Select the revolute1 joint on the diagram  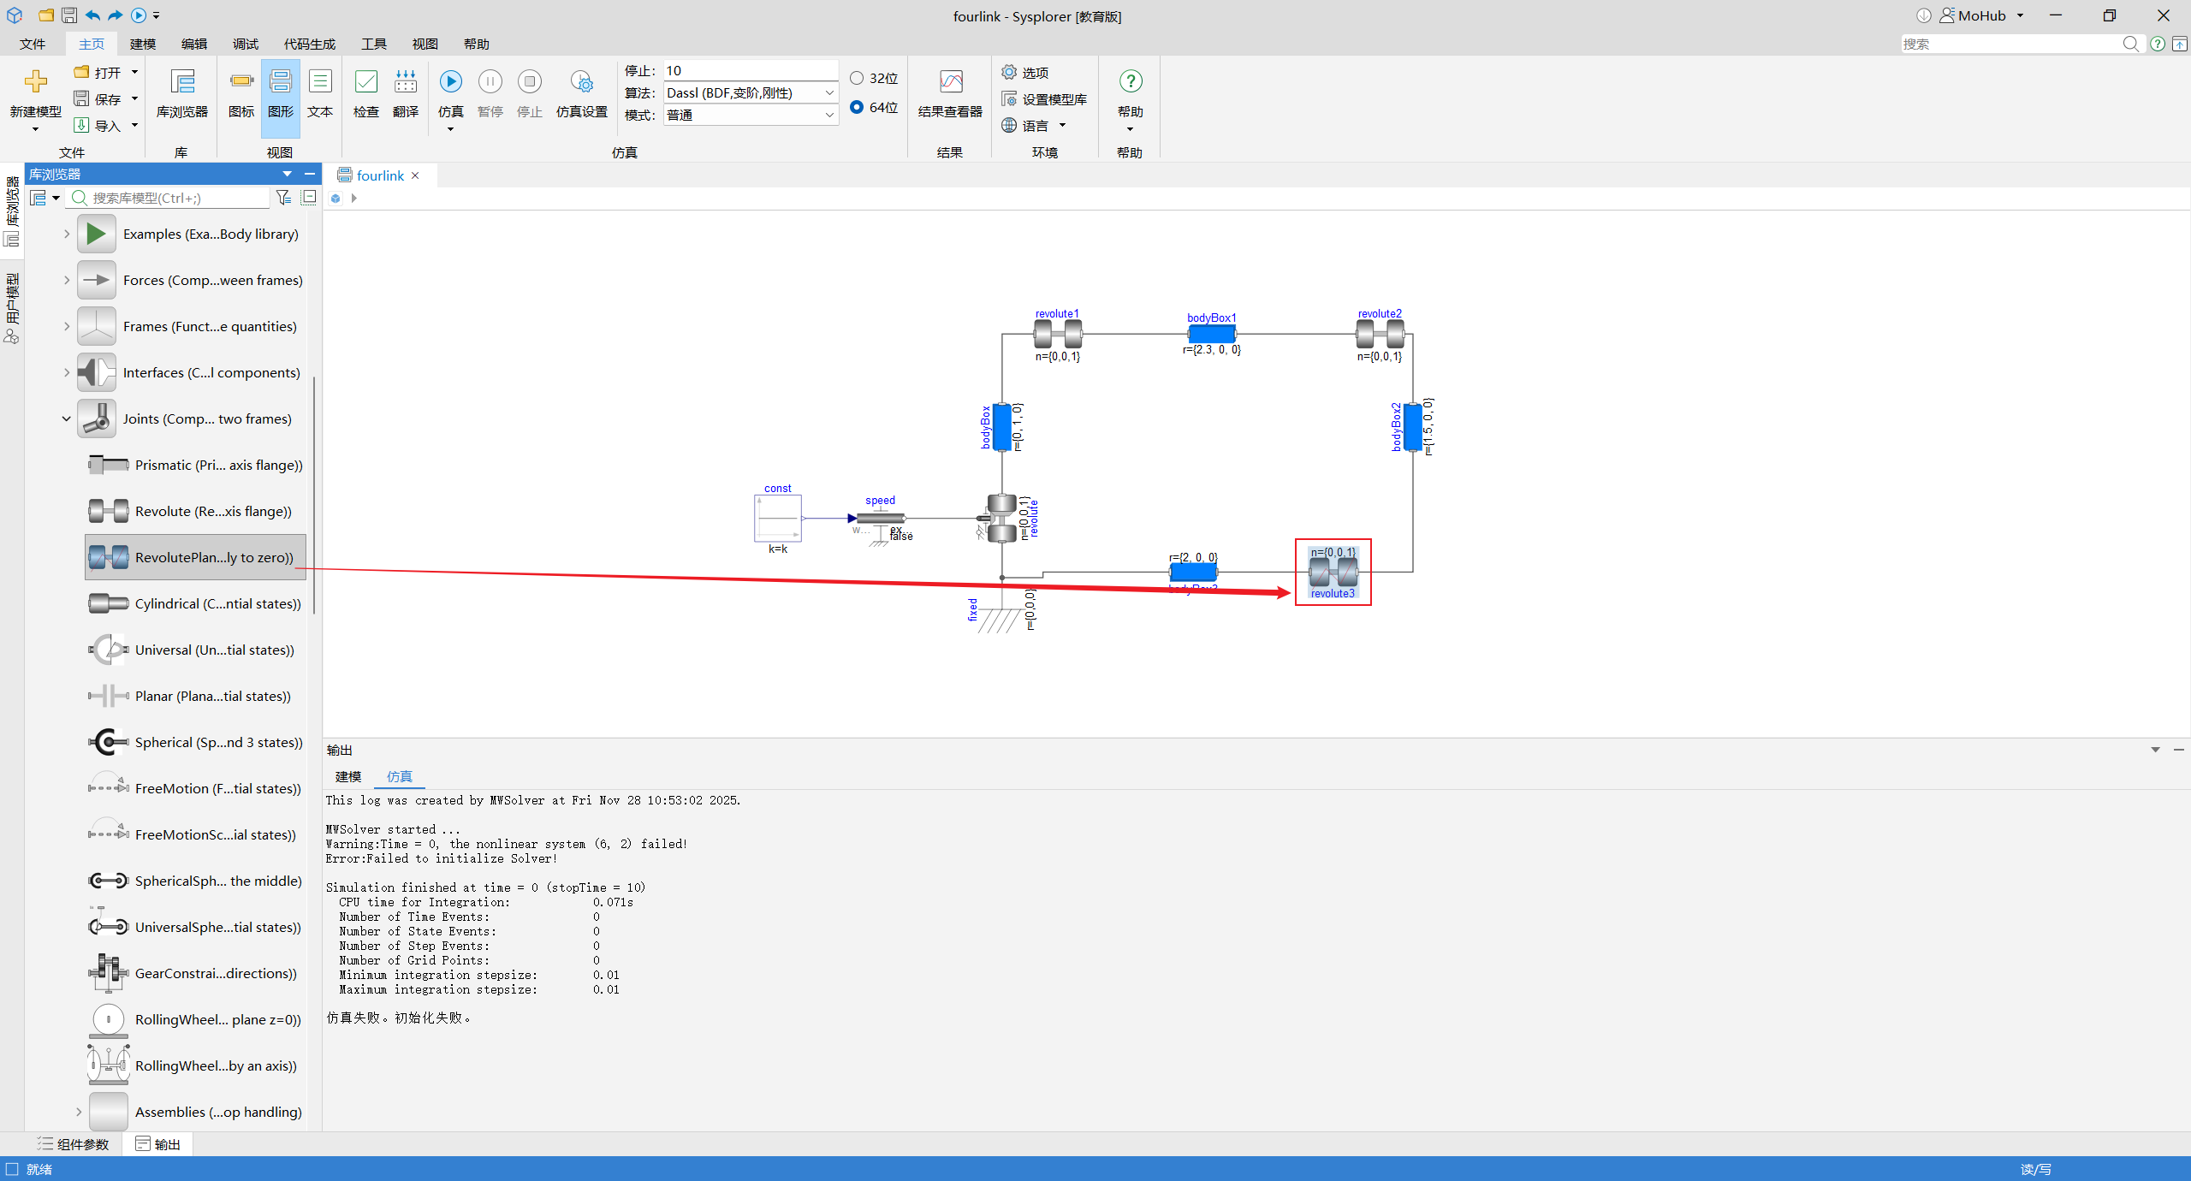(x=1058, y=334)
